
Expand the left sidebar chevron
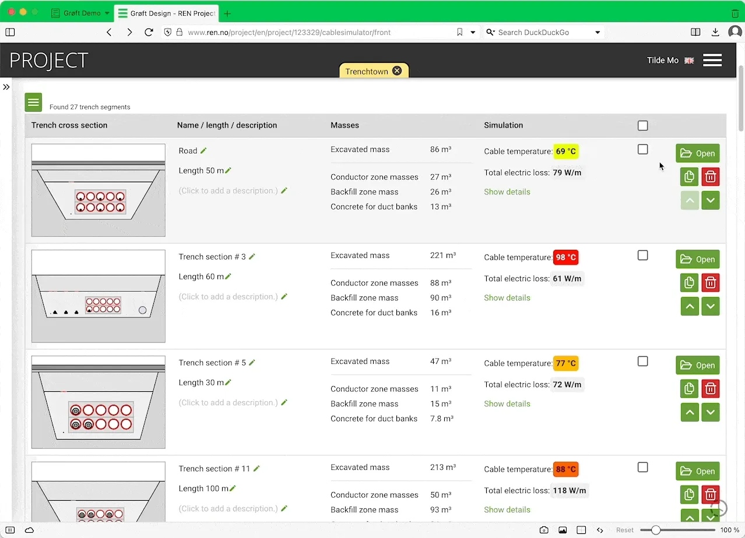[6, 87]
